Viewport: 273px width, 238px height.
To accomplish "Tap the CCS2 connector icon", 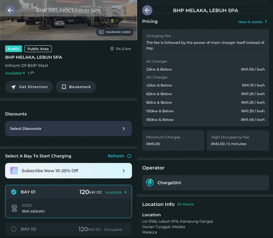I will tap(14, 208).
